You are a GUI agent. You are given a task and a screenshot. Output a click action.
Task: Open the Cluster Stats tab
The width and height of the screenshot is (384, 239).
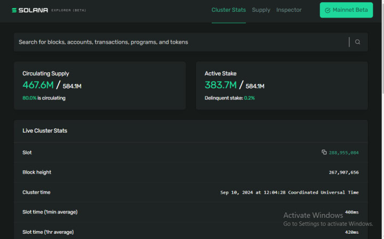click(229, 10)
